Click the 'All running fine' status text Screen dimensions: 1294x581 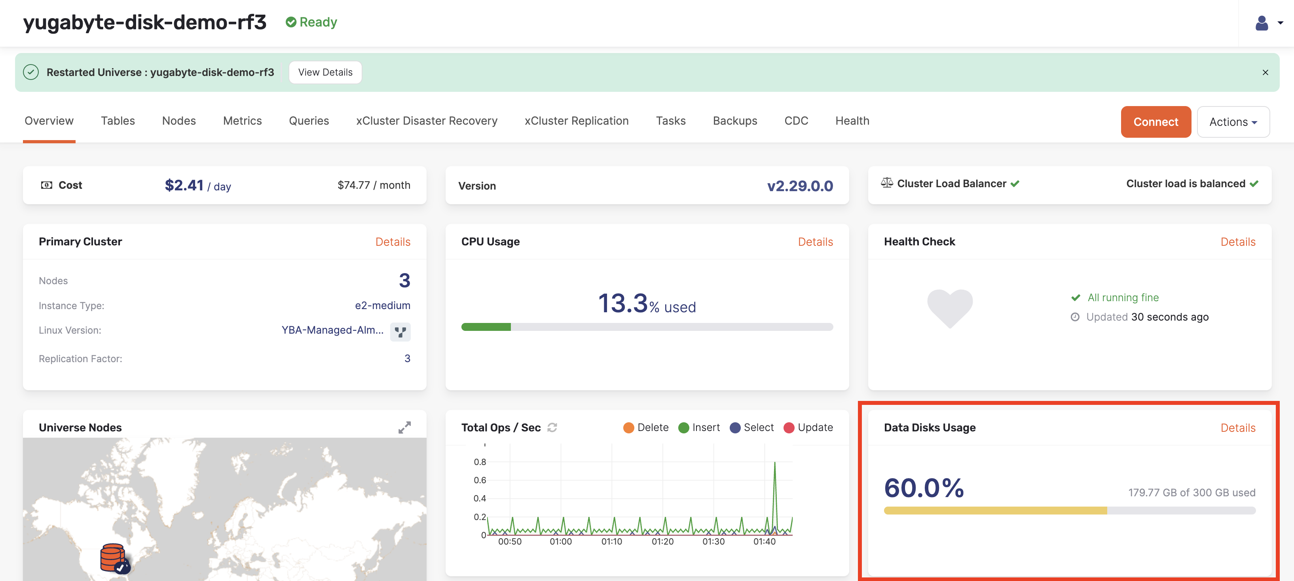1123,298
